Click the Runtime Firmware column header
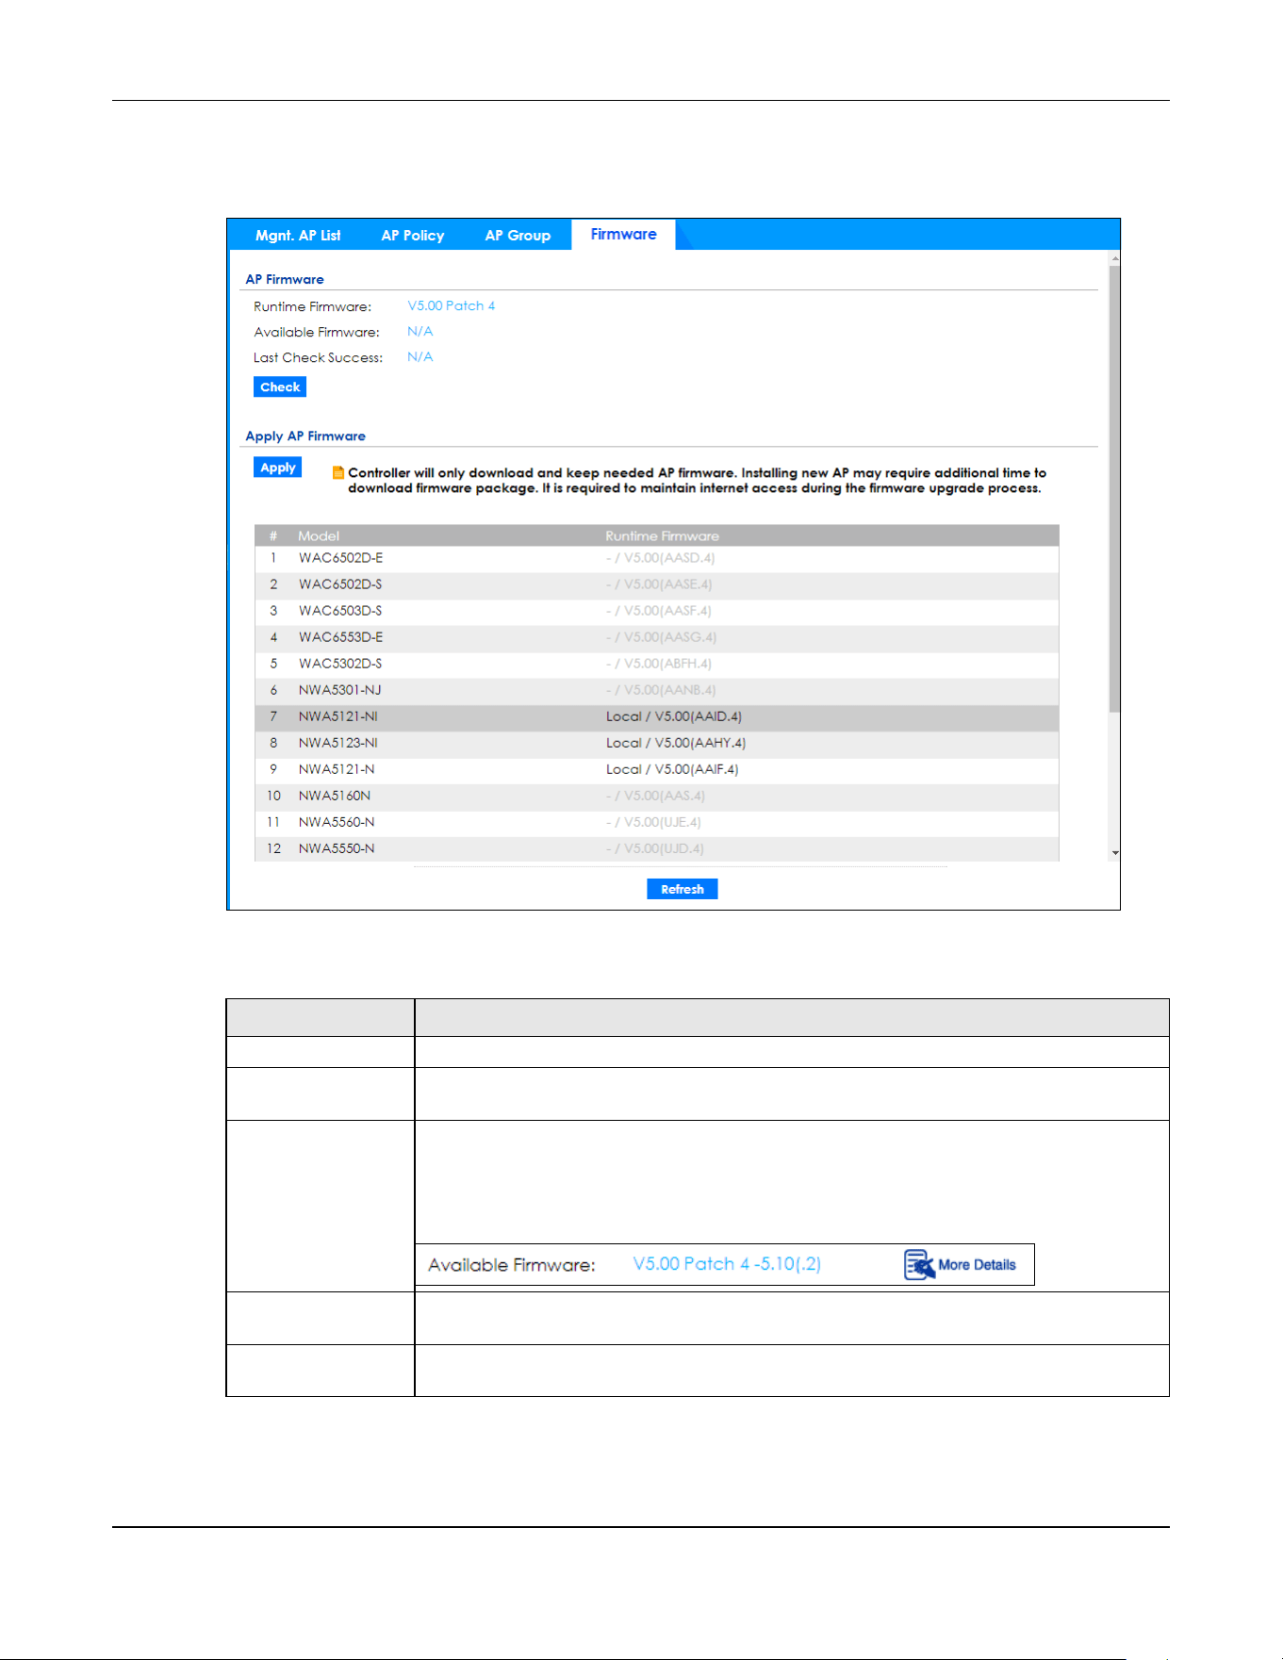1283x1660 pixels. [x=662, y=535]
